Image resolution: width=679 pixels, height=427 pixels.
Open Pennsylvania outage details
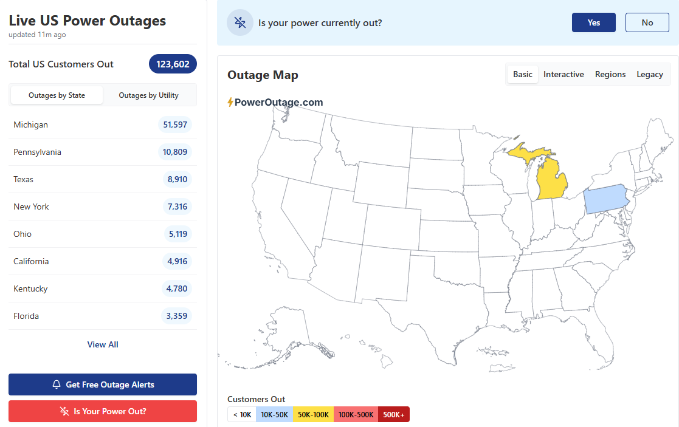click(x=102, y=152)
